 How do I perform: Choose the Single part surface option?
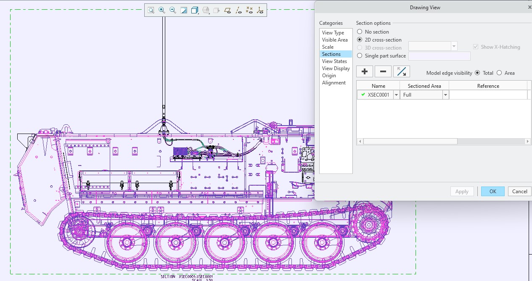(360, 56)
